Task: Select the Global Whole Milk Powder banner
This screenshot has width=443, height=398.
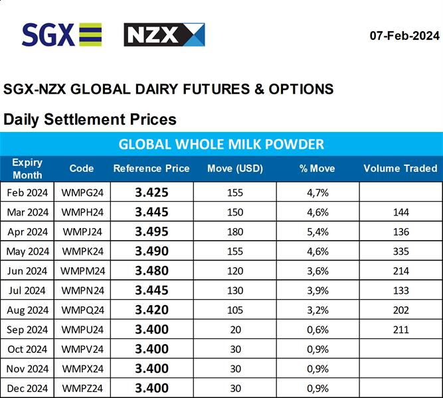Action: point(221,144)
